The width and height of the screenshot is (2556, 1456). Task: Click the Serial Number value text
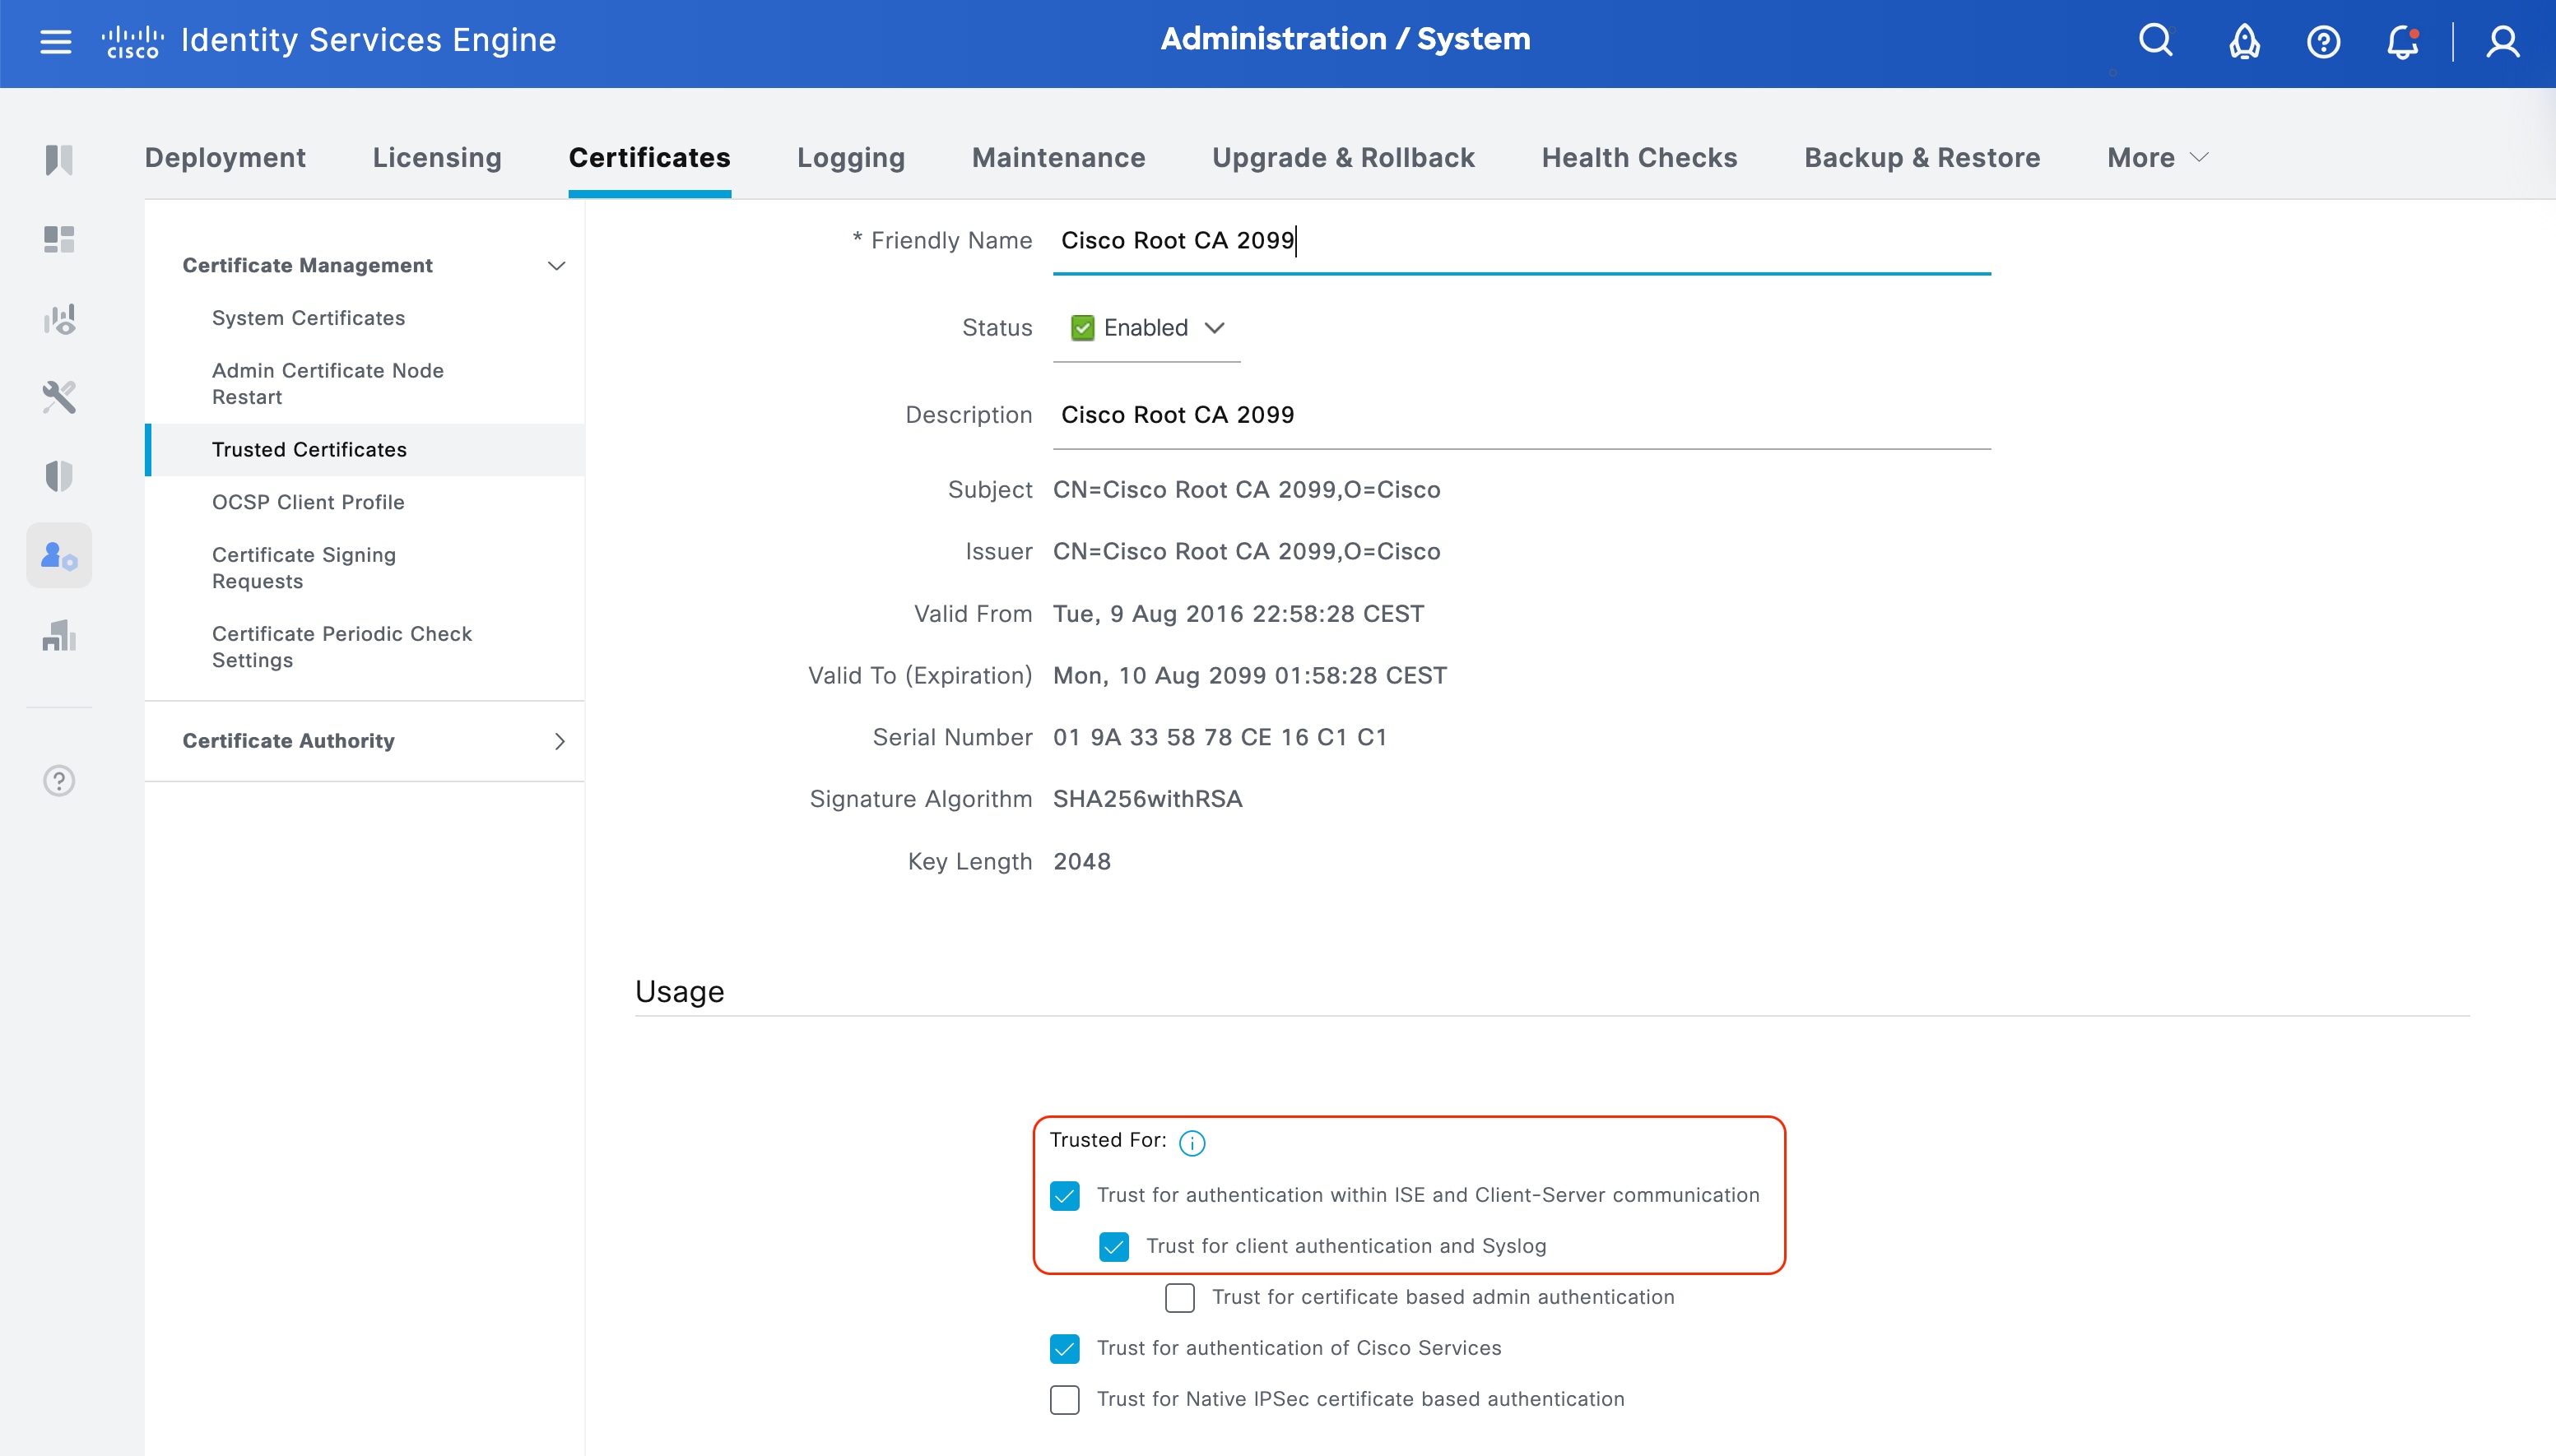coord(1220,738)
